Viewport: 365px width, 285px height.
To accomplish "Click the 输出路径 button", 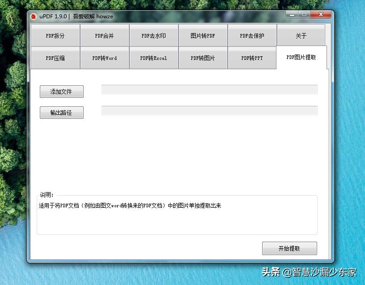I will coord(61,112).
